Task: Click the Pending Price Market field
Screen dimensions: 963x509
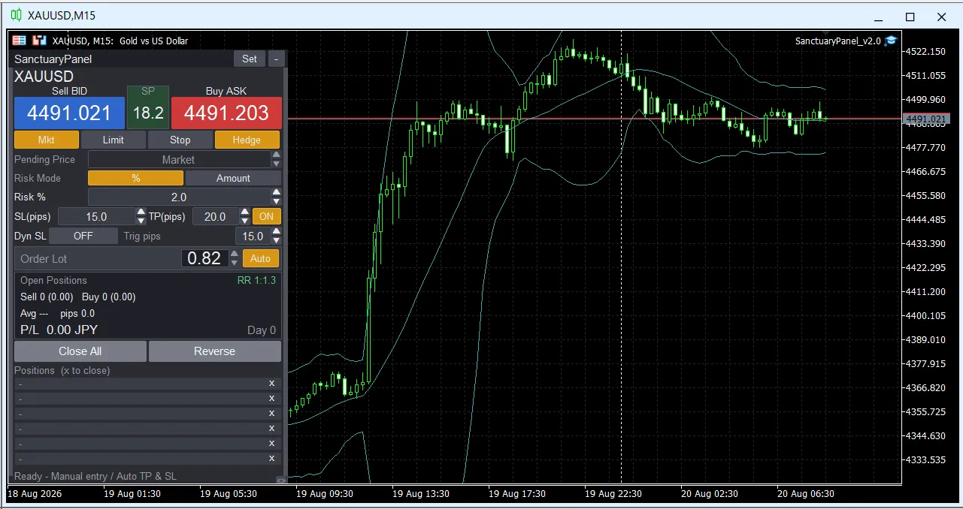Action: coord(179,159)
